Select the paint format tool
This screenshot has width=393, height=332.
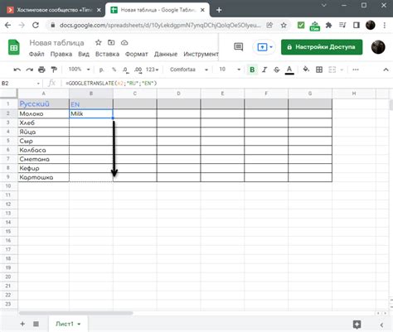54,70
